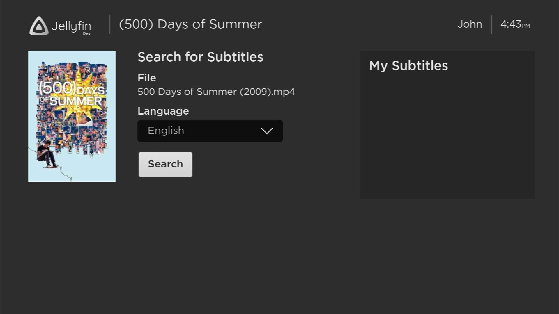Click the divider beside the Jellyfin logo
This screenshot has width=559, height=314.
point(110,25)
